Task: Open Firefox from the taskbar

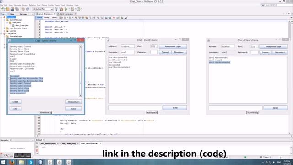Action: [x=12, y=162]
